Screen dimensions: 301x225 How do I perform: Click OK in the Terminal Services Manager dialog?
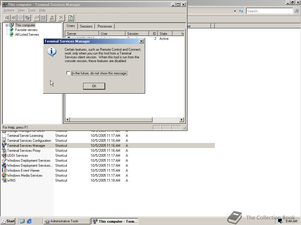coord(94,86)
